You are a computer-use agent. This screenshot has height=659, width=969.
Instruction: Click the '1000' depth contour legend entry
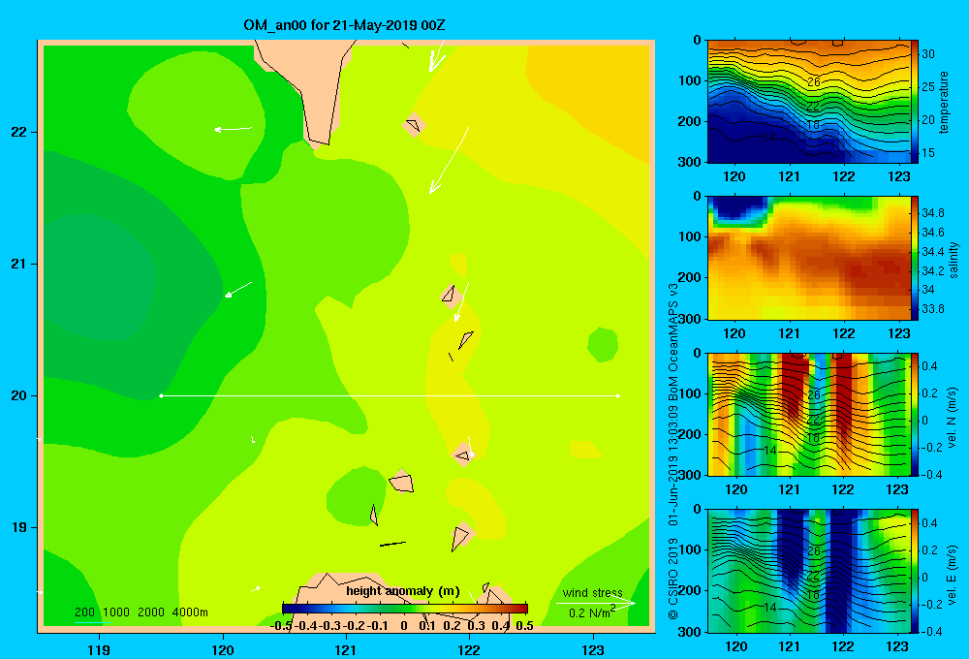[116, 612]
